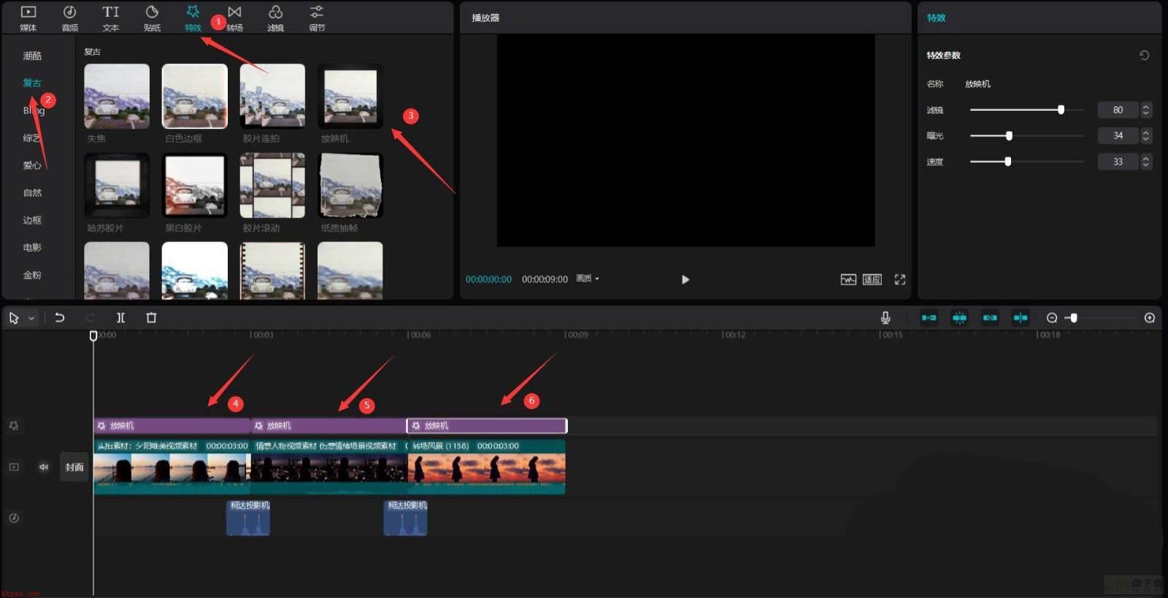Select the pointer selection tool
This screenshot has width=1168, height=598.
[14, 318]
